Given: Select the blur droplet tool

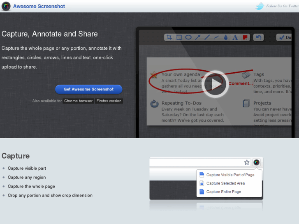Looking at the screenshot, I should (x=226, y=37).
